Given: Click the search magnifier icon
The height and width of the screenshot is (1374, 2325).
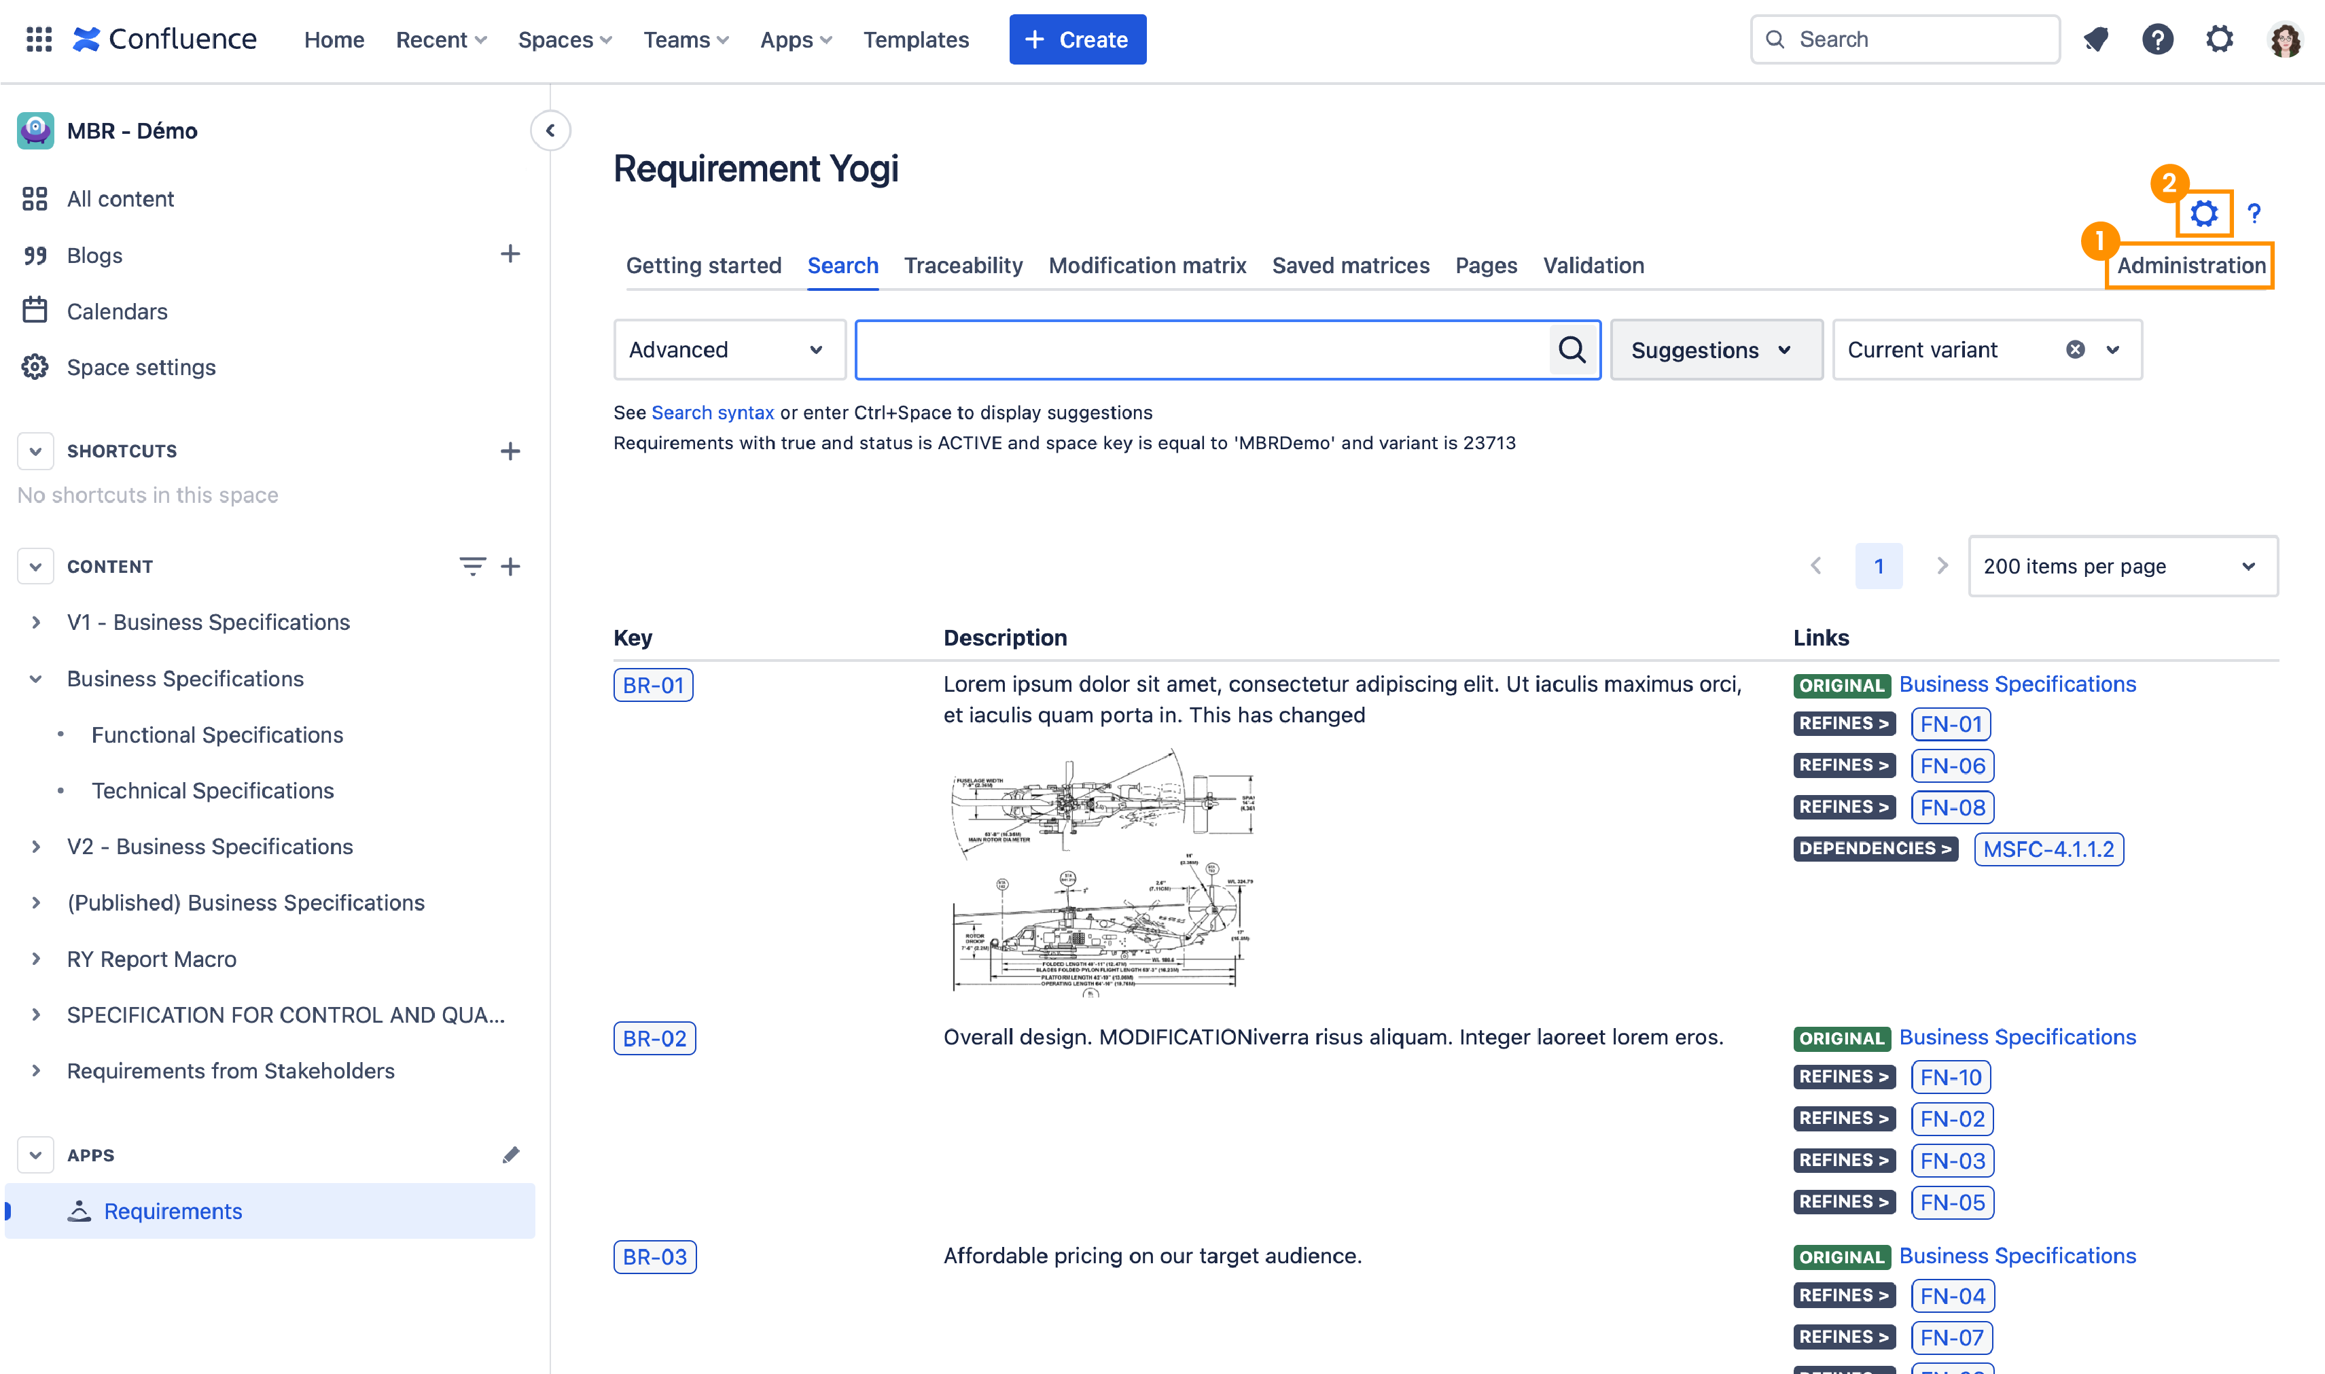Looking at the screenshot, I should [x=1572, y=349].
